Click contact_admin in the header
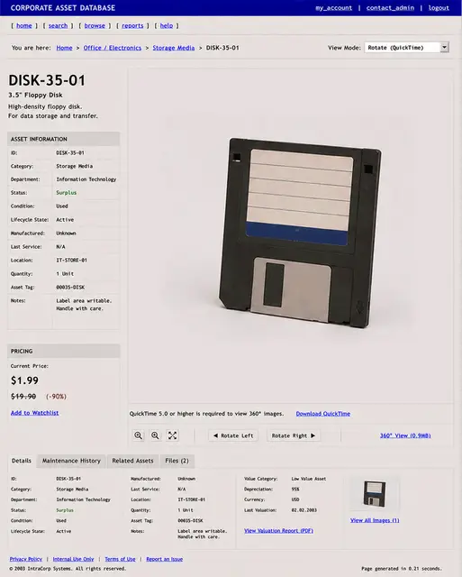This screenshot has width=462, height=577. (390, 8)
